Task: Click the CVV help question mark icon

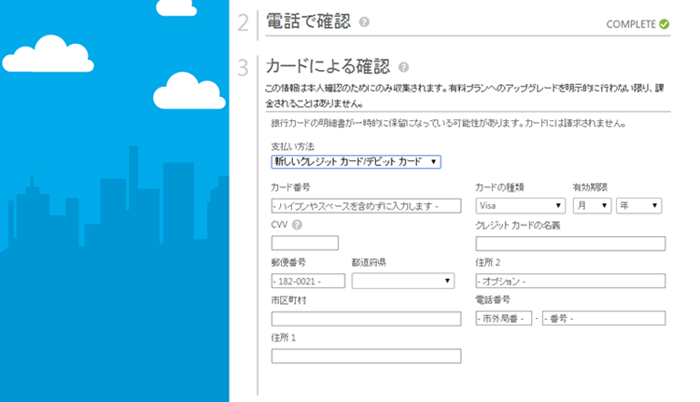Action: click(x=297, y=225)
